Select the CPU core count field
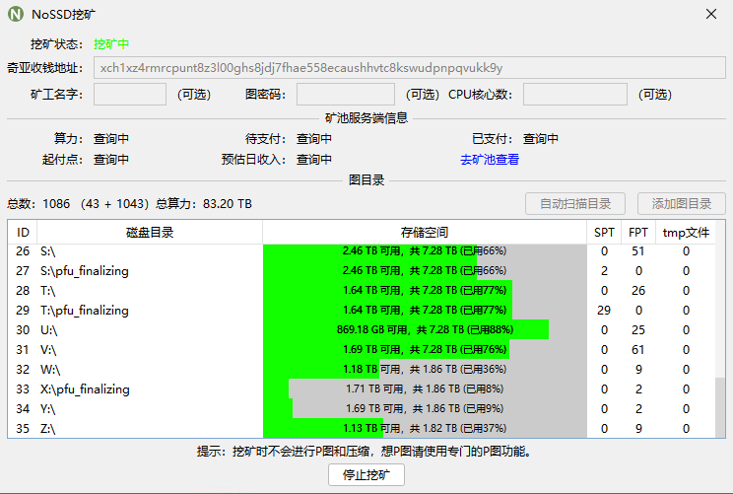 click(574, 95)
